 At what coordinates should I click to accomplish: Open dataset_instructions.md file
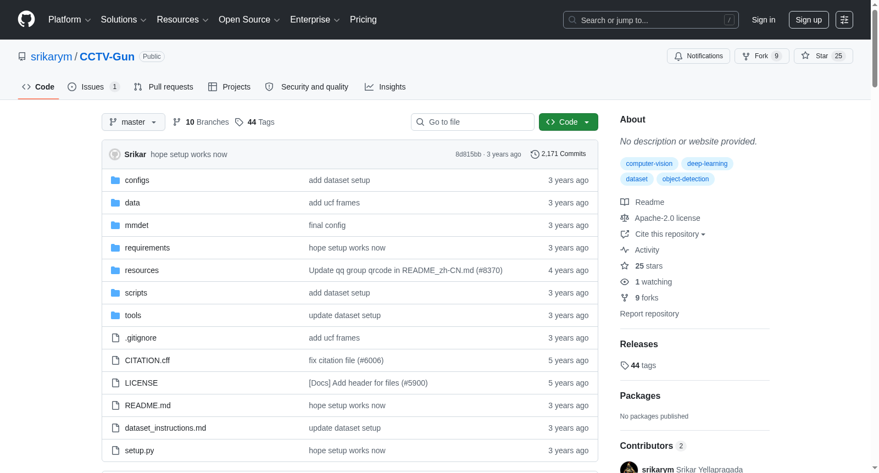pos(165,428)
